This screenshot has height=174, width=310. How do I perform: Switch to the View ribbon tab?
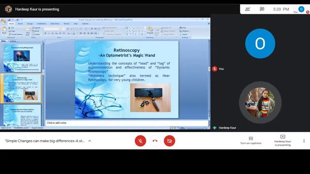click(x=76, y=24)
